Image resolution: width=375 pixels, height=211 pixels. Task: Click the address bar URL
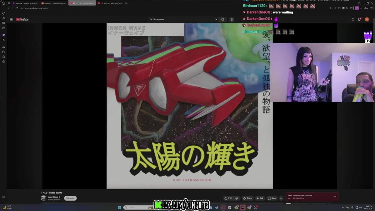(x=36, y=8)
